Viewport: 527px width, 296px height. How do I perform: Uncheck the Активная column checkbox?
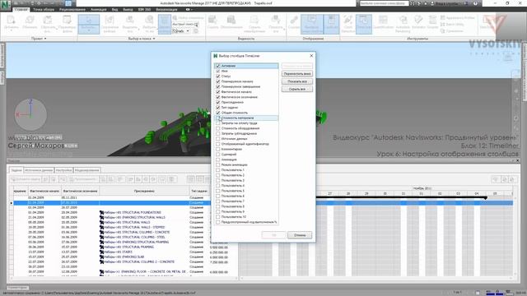coord(217,66)
